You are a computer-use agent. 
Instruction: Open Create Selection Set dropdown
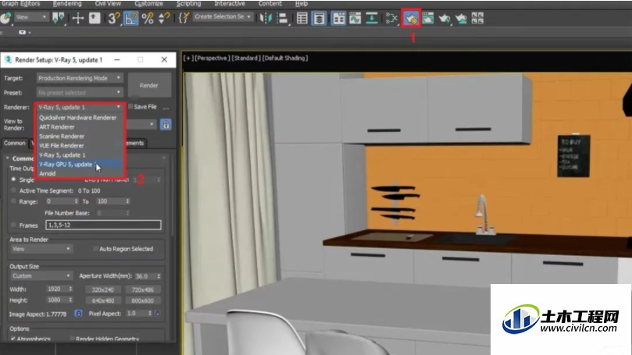click(x=222, y=17)
